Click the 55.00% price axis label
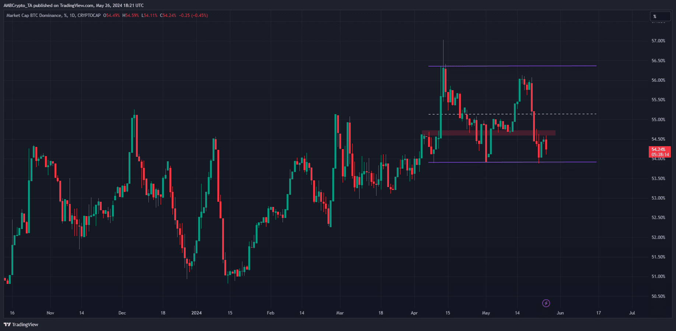Viewport: 676px width, 331px height. pos(658,120)
